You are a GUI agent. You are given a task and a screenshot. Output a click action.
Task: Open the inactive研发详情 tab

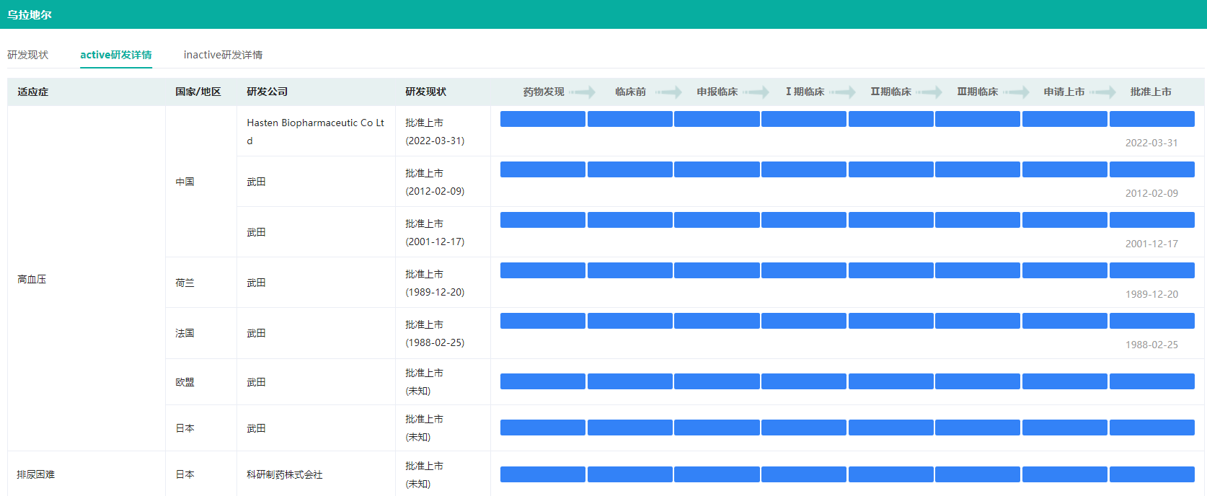[223, 55]
